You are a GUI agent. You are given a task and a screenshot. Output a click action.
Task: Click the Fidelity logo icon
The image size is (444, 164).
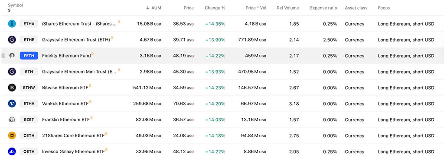(x=12, y=56)
